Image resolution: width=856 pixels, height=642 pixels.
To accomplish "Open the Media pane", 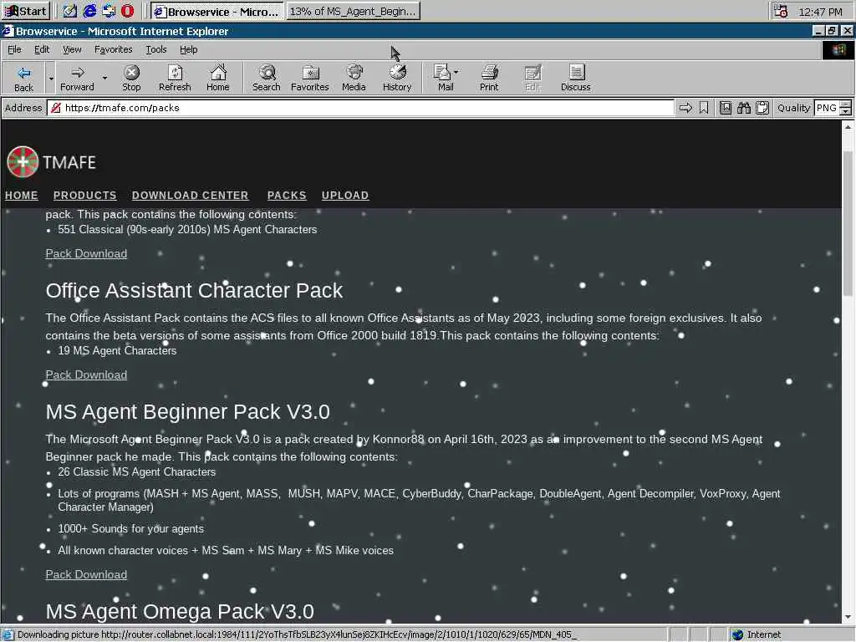I will coord(354,79).
